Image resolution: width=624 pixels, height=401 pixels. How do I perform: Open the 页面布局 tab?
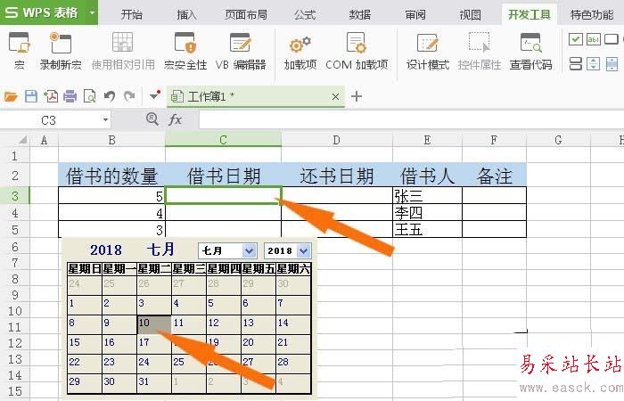pos(246,15)
